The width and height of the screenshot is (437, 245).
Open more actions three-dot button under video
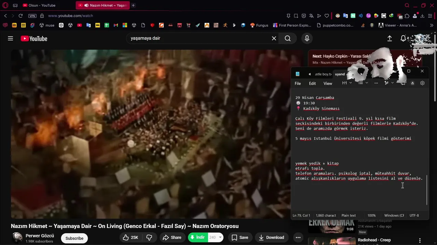click(298, 238)
